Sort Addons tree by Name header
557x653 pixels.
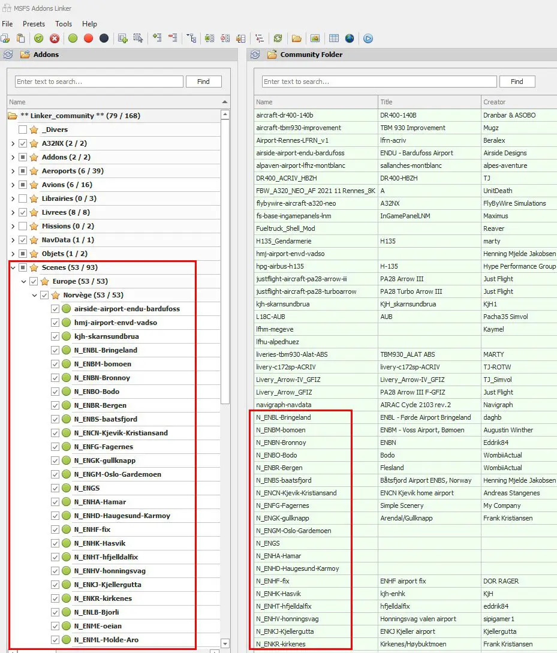point(119,102)
